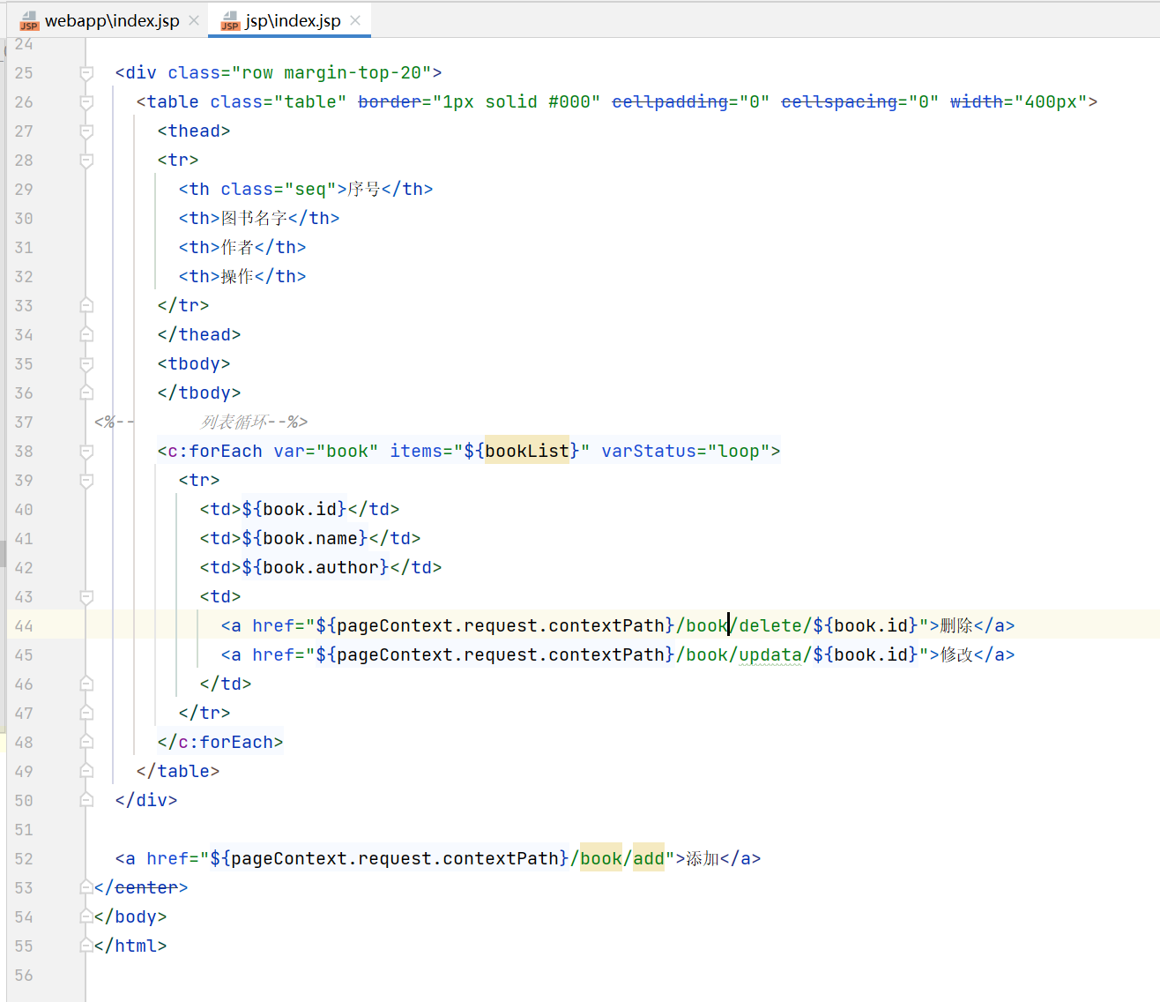The image size is (1160, 1002).
Task: Close the jsp\index.jsp tab
Action: click(355, 20)
